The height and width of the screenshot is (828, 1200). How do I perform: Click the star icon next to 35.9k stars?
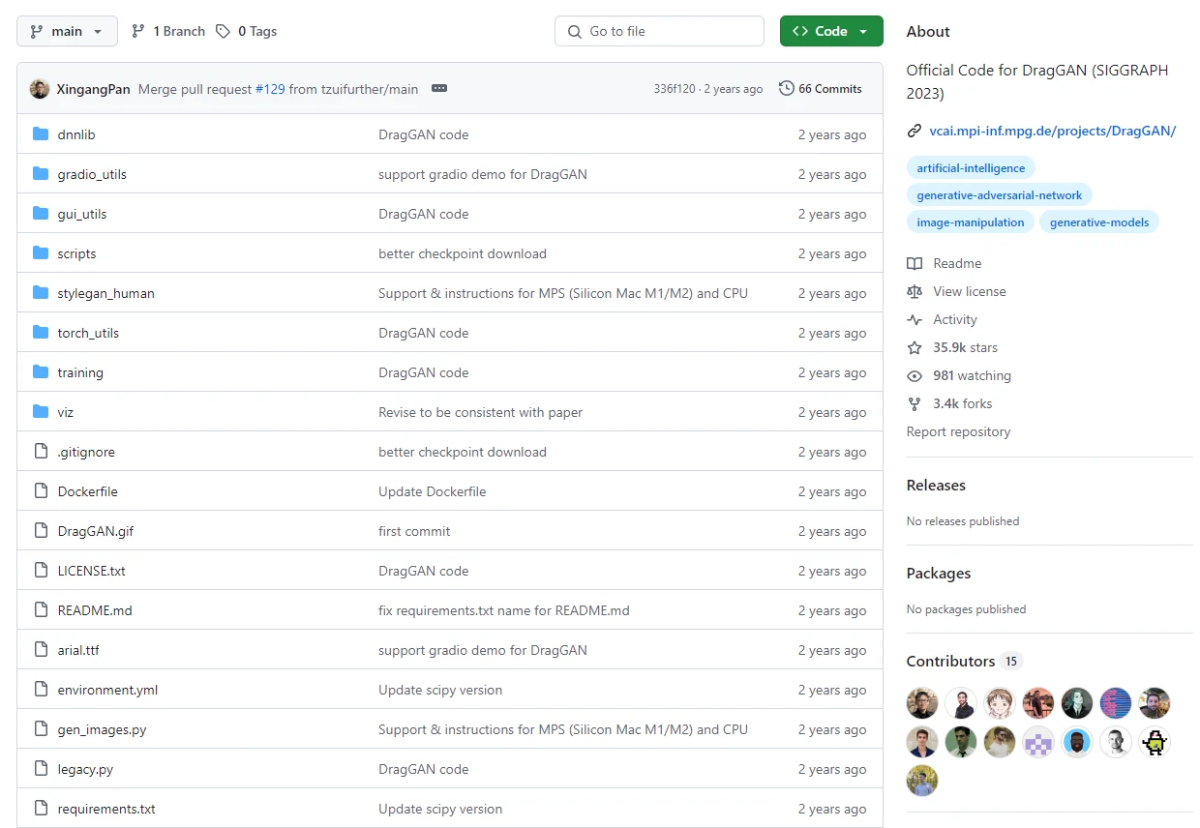[x=915, y=347]
